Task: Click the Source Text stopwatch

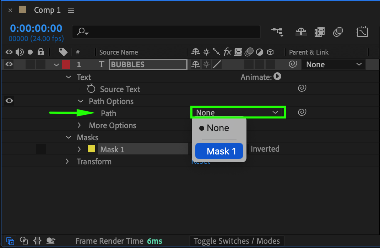Action: click(92, 89)
